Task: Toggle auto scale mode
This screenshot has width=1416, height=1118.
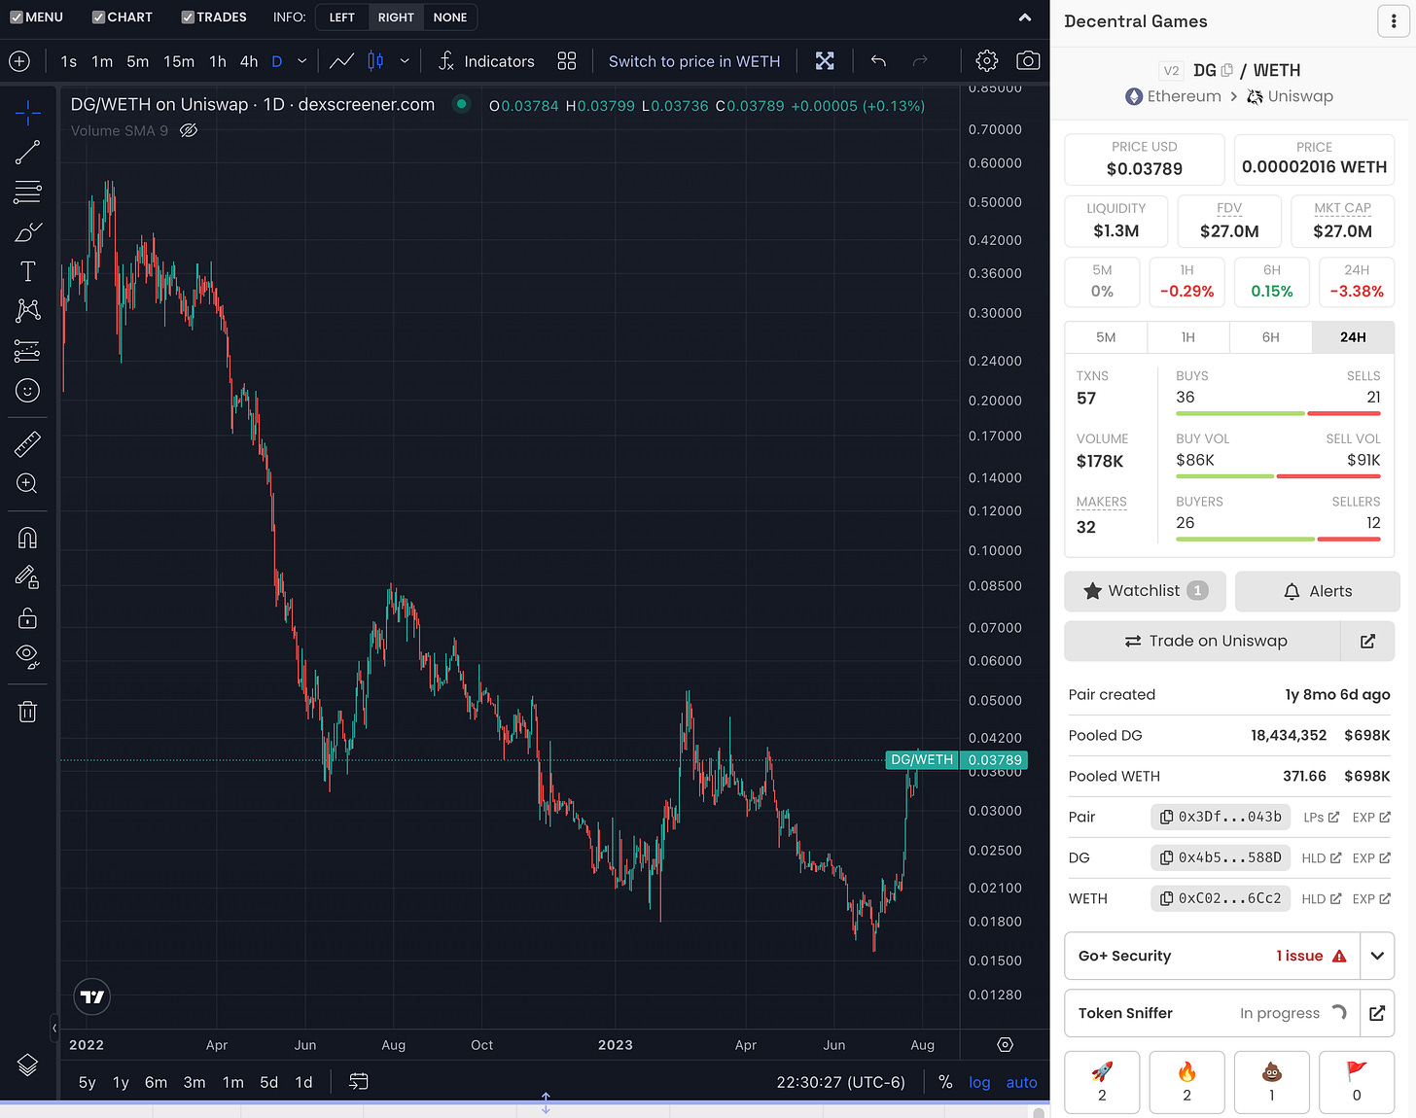Action: point(1021,1082)
